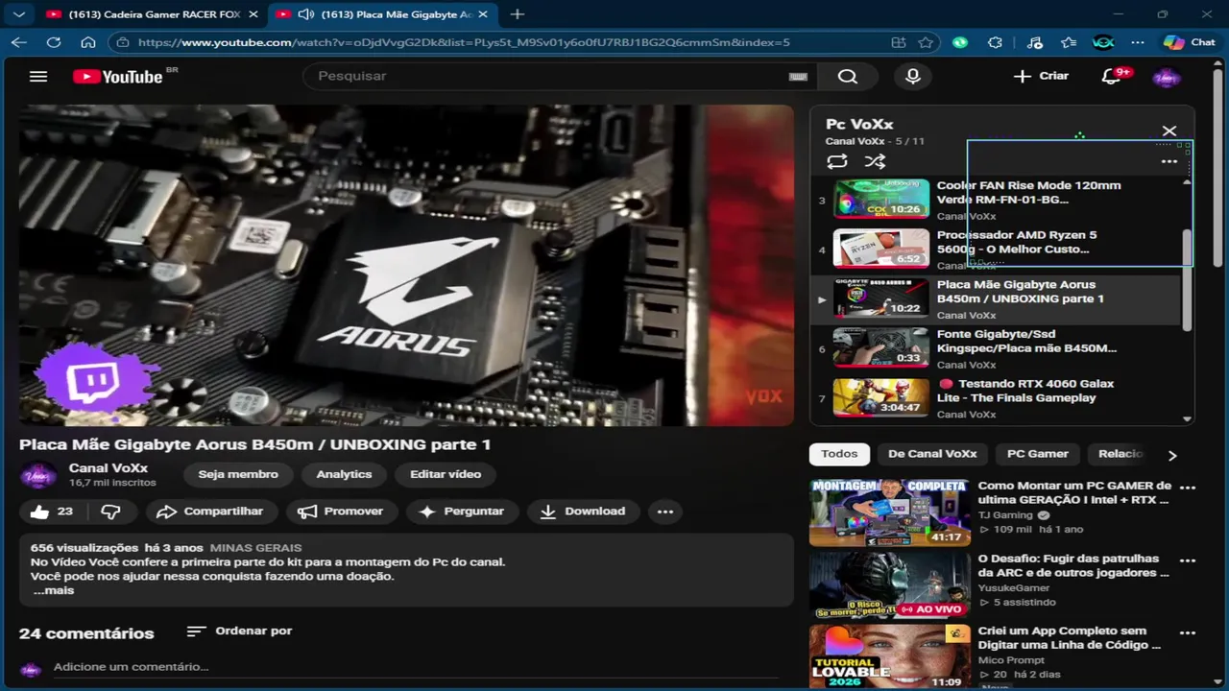The image size is (1229, 691).
Task: Open the tab actions dropdown chevron
Action: click(19, 14)
